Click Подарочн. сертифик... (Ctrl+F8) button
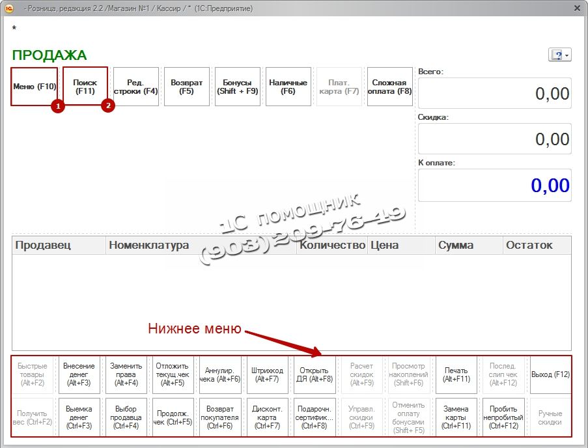Image resolution: width=588 pixels, height=448 pixels. point(315,417)
